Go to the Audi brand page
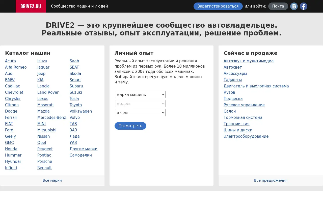This screenshot has width=323, height=201. point(9,74)
